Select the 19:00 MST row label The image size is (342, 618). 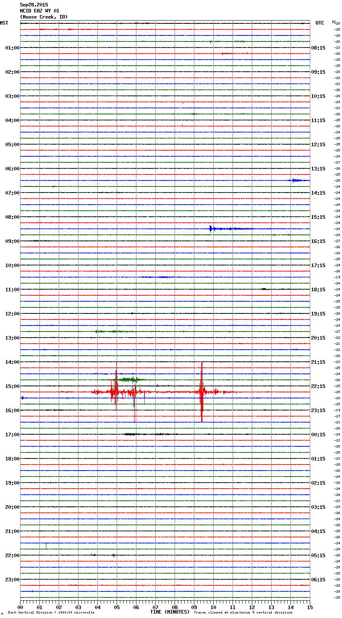pos(12,483)
